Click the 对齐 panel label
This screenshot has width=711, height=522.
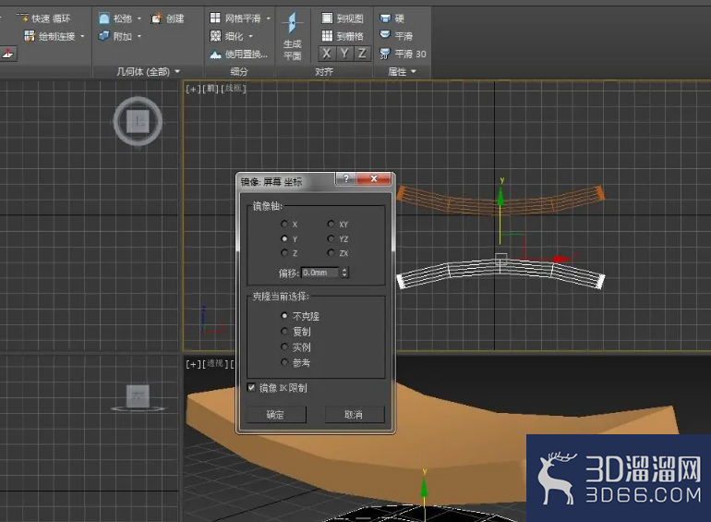tap(324, 72)
